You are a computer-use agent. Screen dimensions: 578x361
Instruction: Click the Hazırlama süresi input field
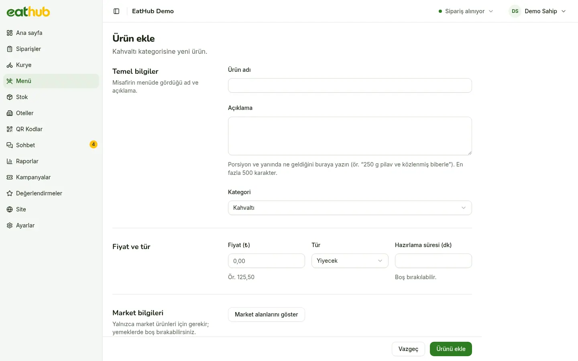point(433,261)
